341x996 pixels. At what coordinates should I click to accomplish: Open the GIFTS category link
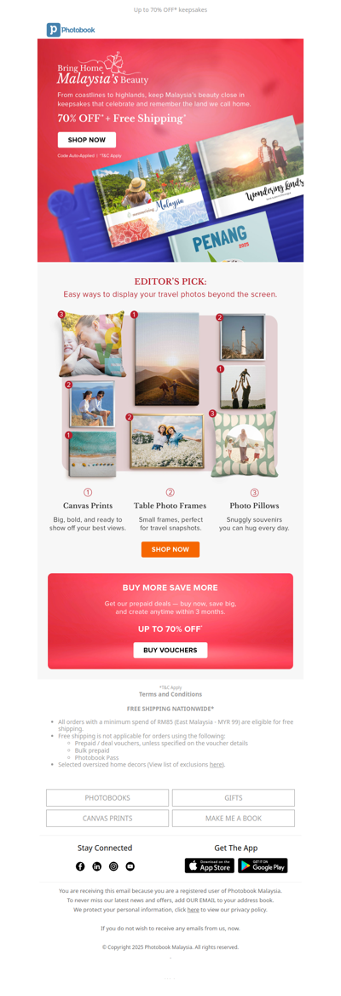point(233,797)
